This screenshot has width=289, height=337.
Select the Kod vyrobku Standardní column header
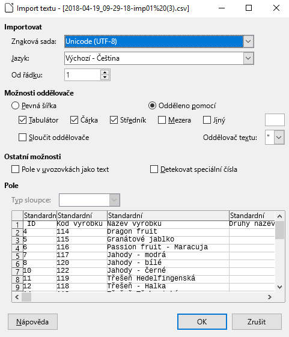[82, 215]
